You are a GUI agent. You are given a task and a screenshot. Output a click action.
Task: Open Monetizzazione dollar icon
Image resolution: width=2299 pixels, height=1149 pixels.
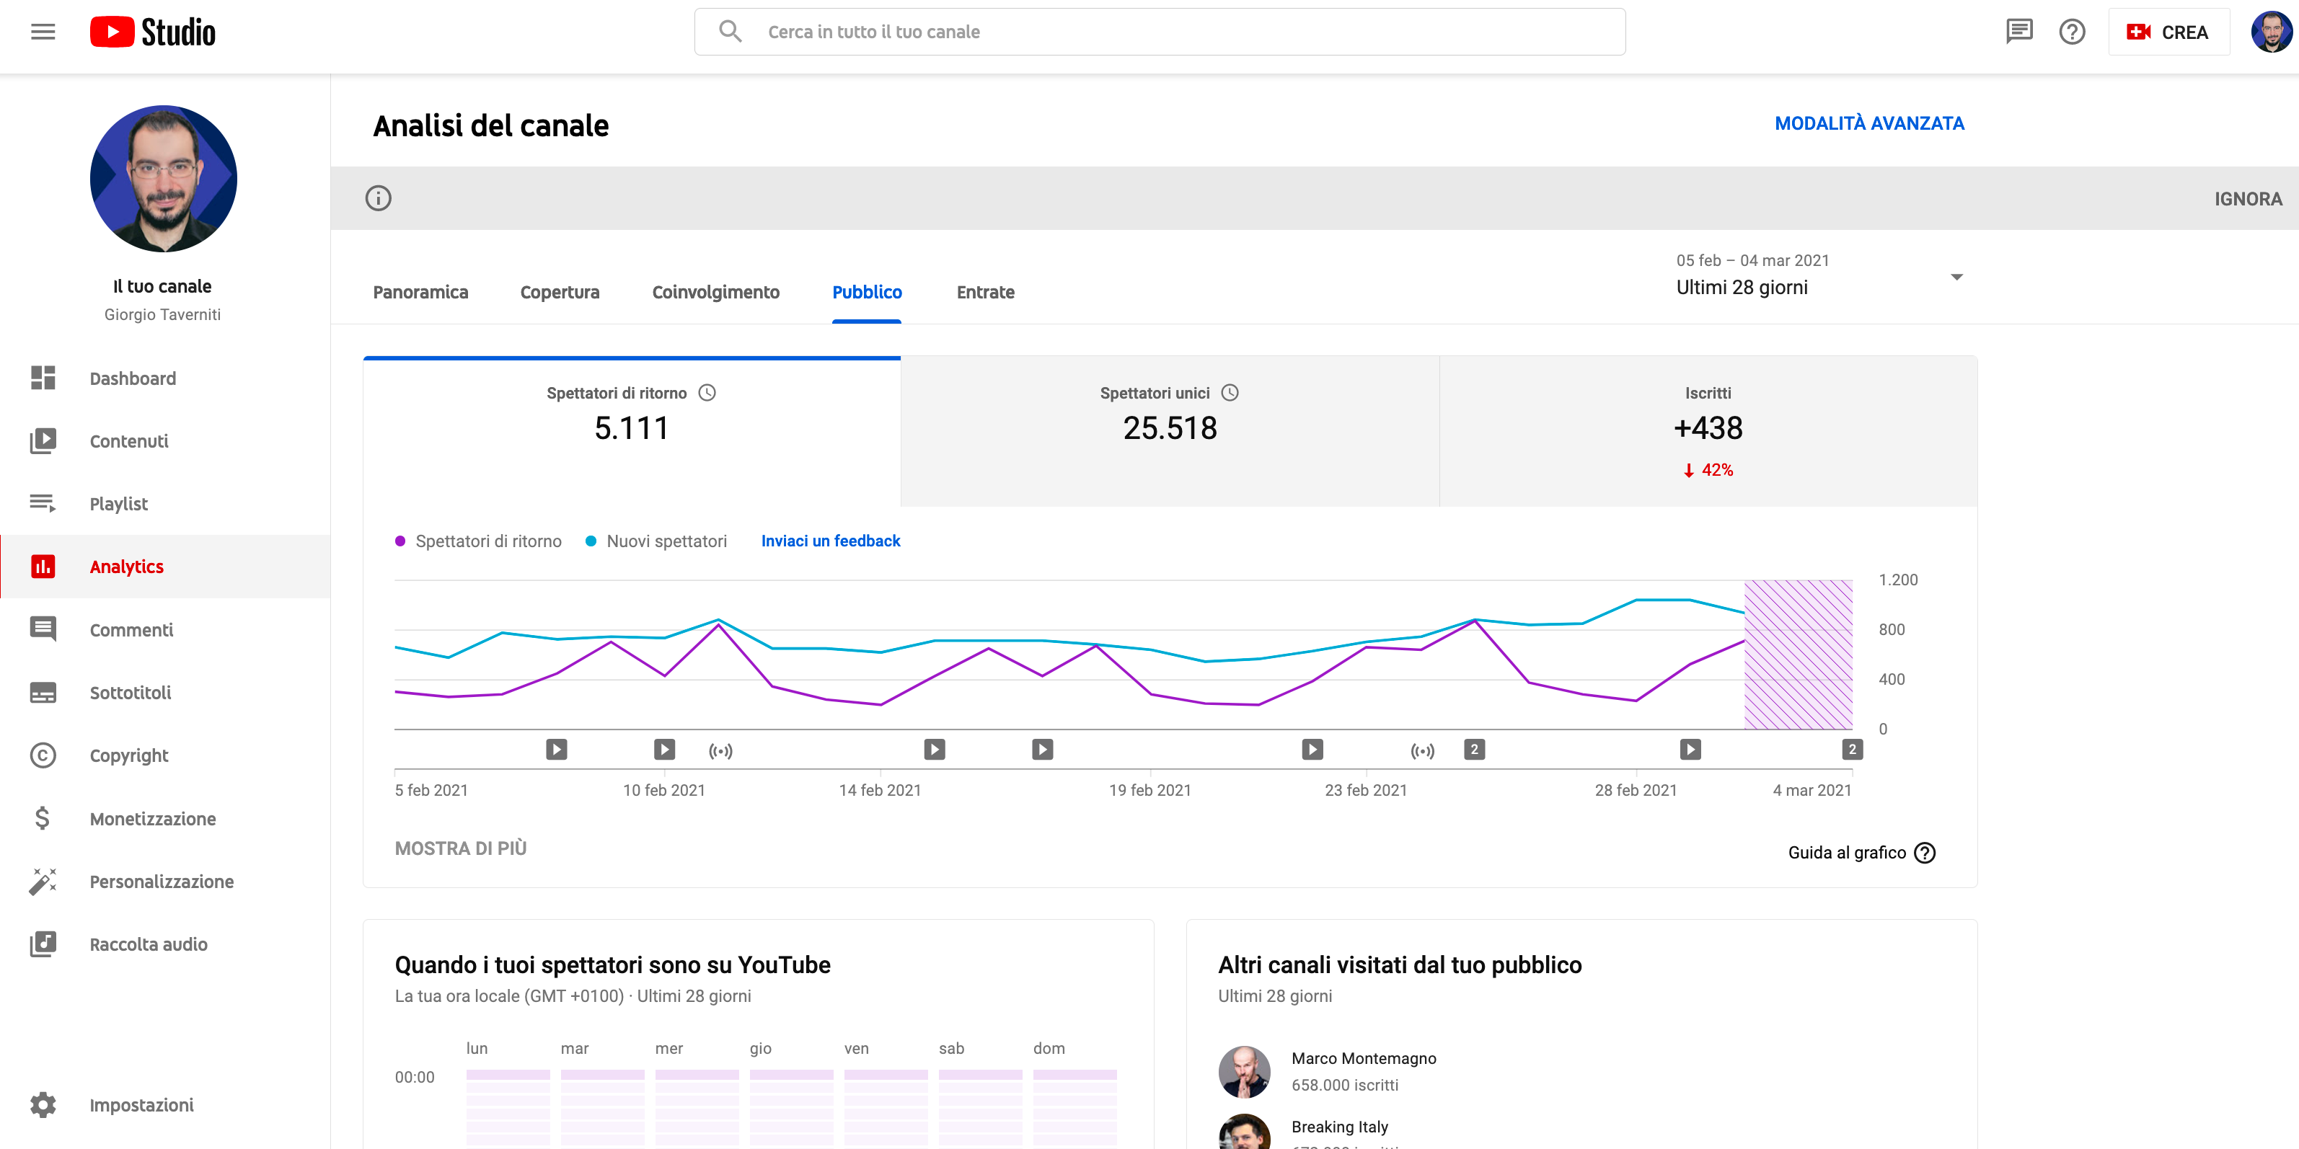click(43, 818)
